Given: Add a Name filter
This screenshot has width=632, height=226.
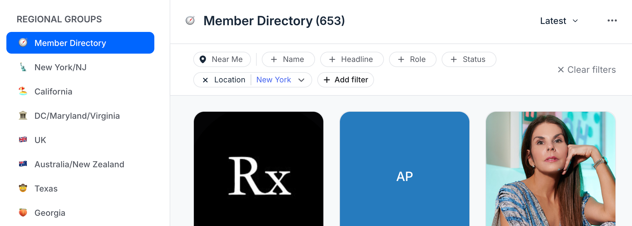Looking at the screenshot, I should 288,59.
